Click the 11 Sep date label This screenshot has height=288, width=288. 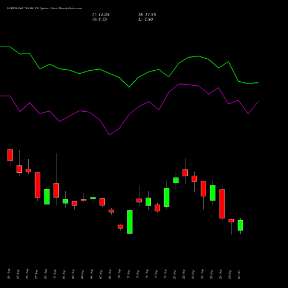pyautogui.click(x=128, y=274)
